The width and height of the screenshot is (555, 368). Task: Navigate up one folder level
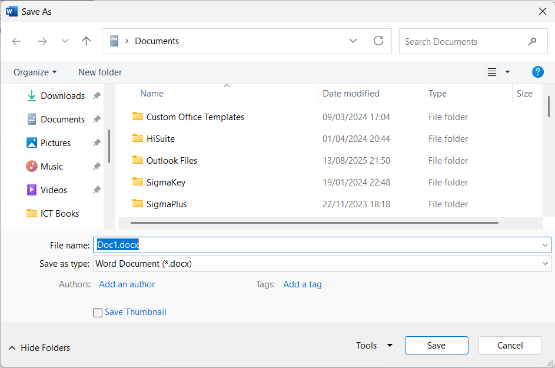click(86, 41)
